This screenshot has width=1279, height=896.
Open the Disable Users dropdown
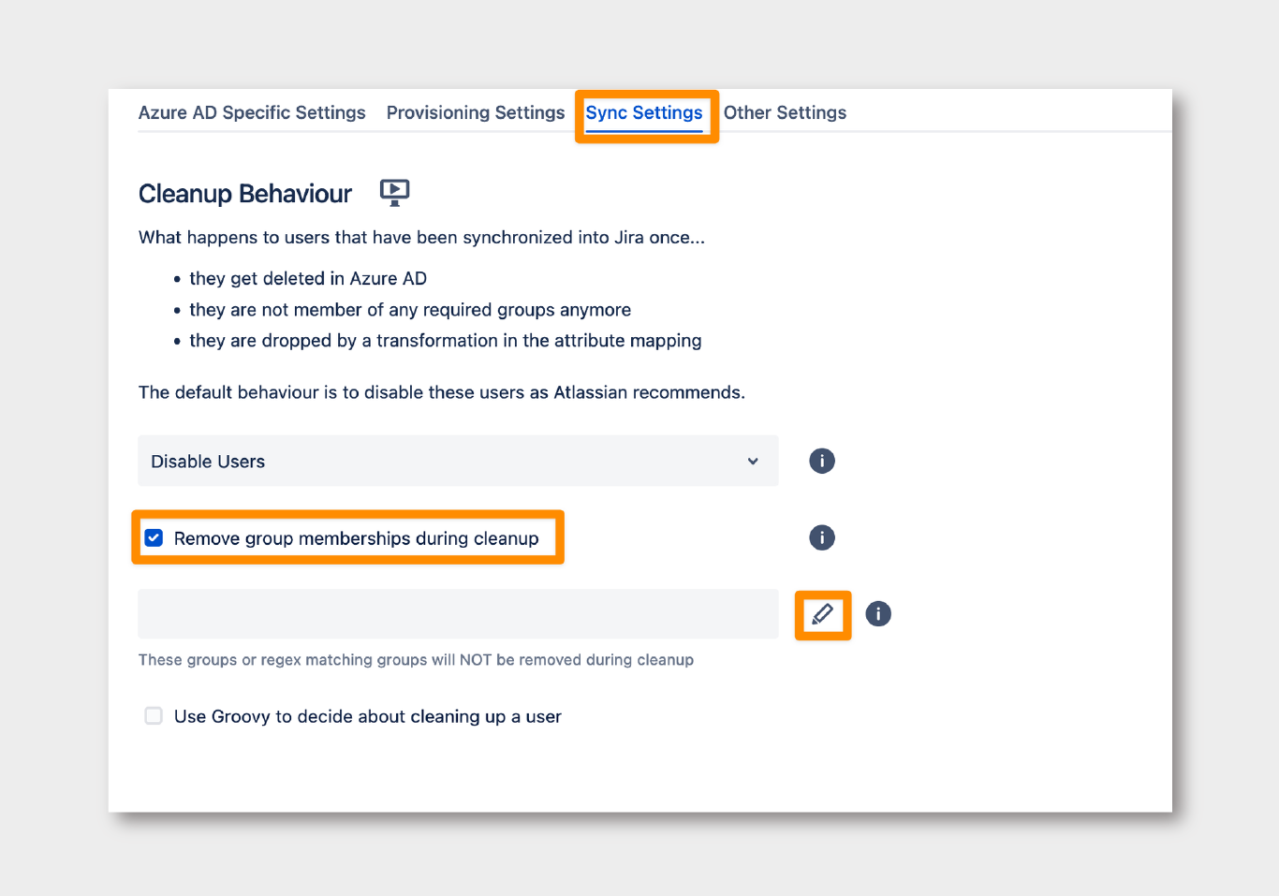click(x=458, y=461)
